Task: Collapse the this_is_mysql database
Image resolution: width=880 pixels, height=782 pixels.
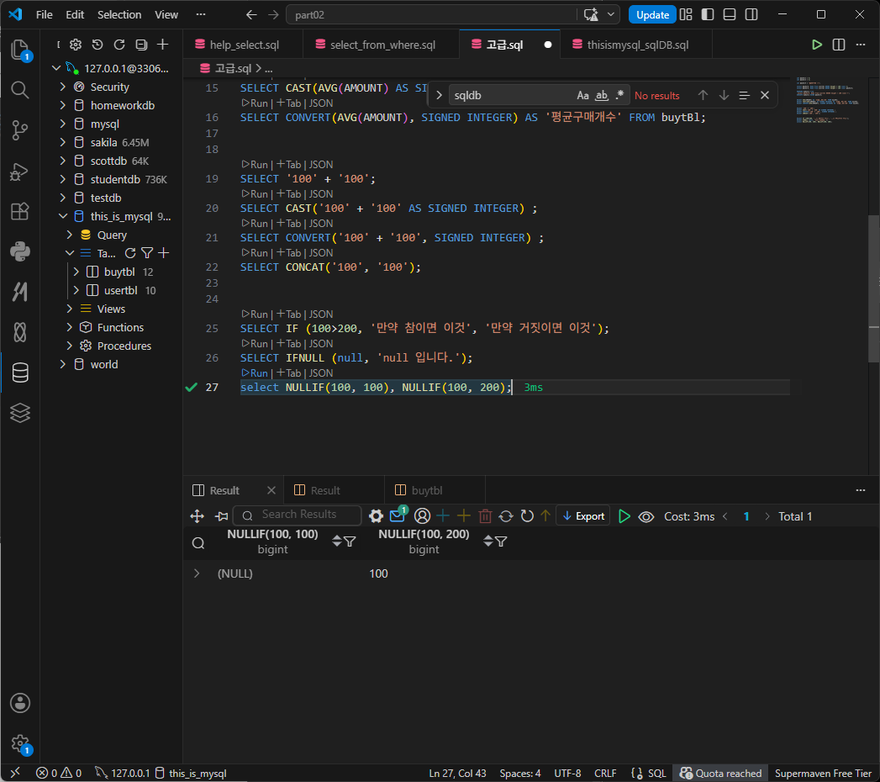Action: [62, 216]
